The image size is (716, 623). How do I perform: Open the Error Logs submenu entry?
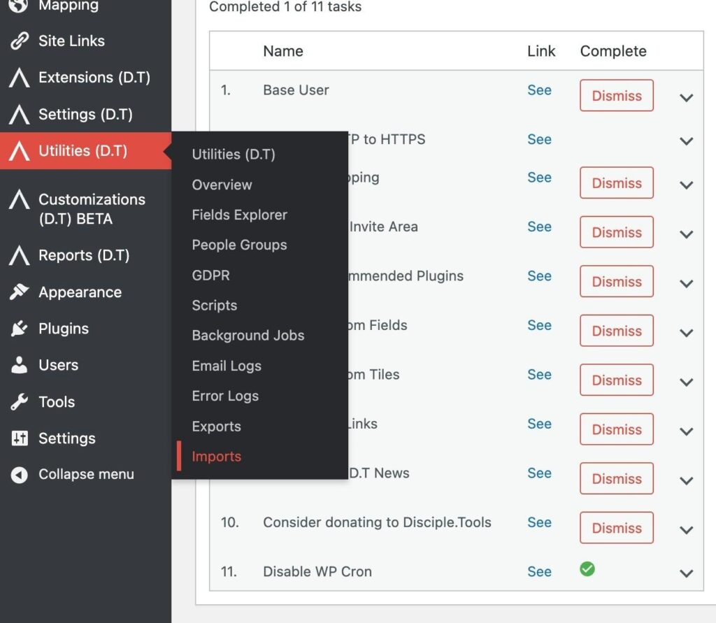(225, 396)
